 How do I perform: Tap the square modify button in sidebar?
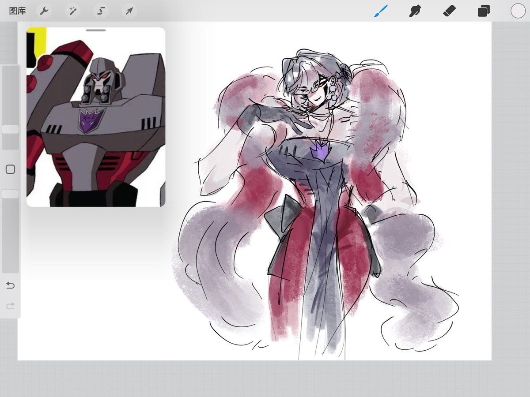point(10,169)
